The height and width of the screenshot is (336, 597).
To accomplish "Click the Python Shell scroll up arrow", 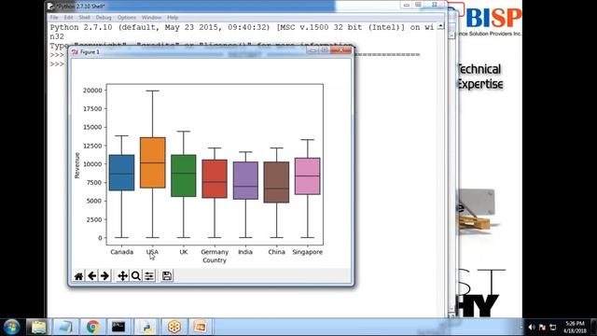I will 441,26.
